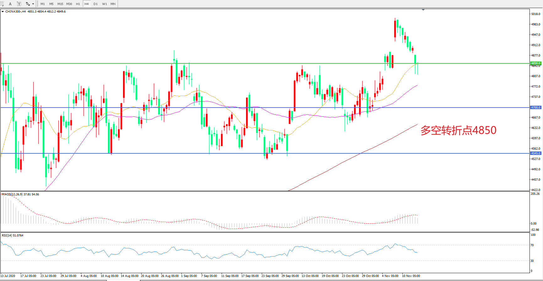Image resolution: width=543 pixels, height=281 pixels.
Task: Select the text tool (A icon)
Action: point(10,4)
